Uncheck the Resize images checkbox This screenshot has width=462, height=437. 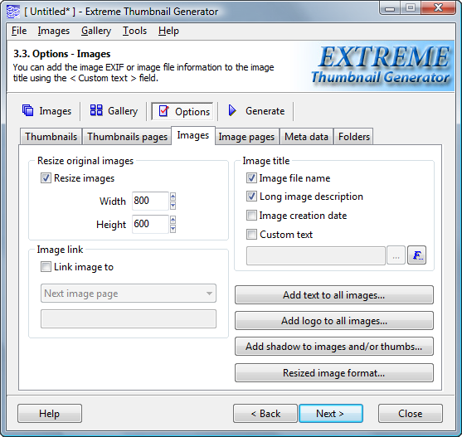coord(46,178)
